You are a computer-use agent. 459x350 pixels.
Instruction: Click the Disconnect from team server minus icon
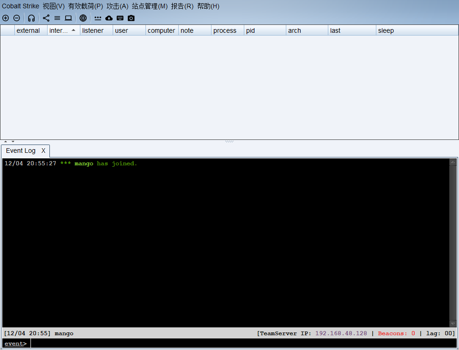tap(17, 18)
